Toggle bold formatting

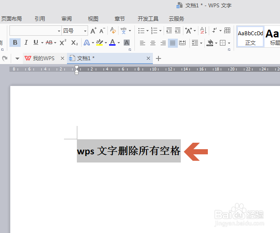click(15, 43)
